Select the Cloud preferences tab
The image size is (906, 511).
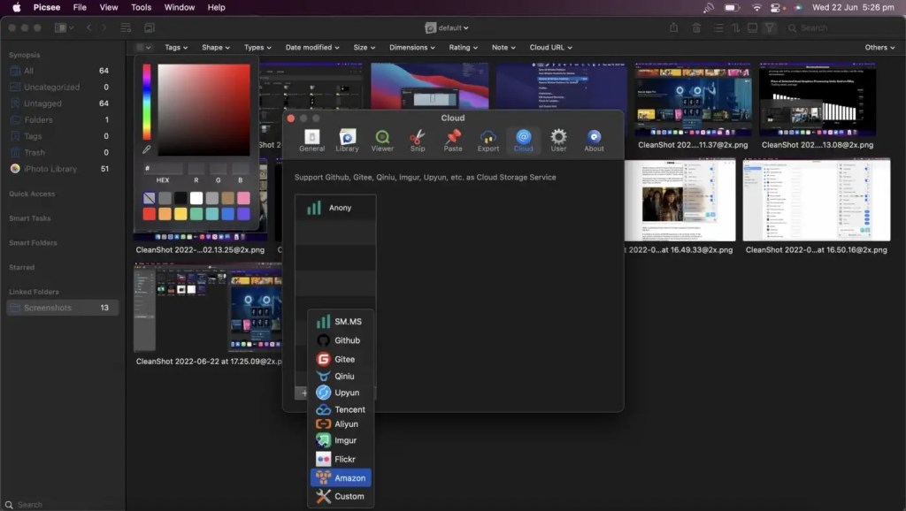[x=523, y=141]
